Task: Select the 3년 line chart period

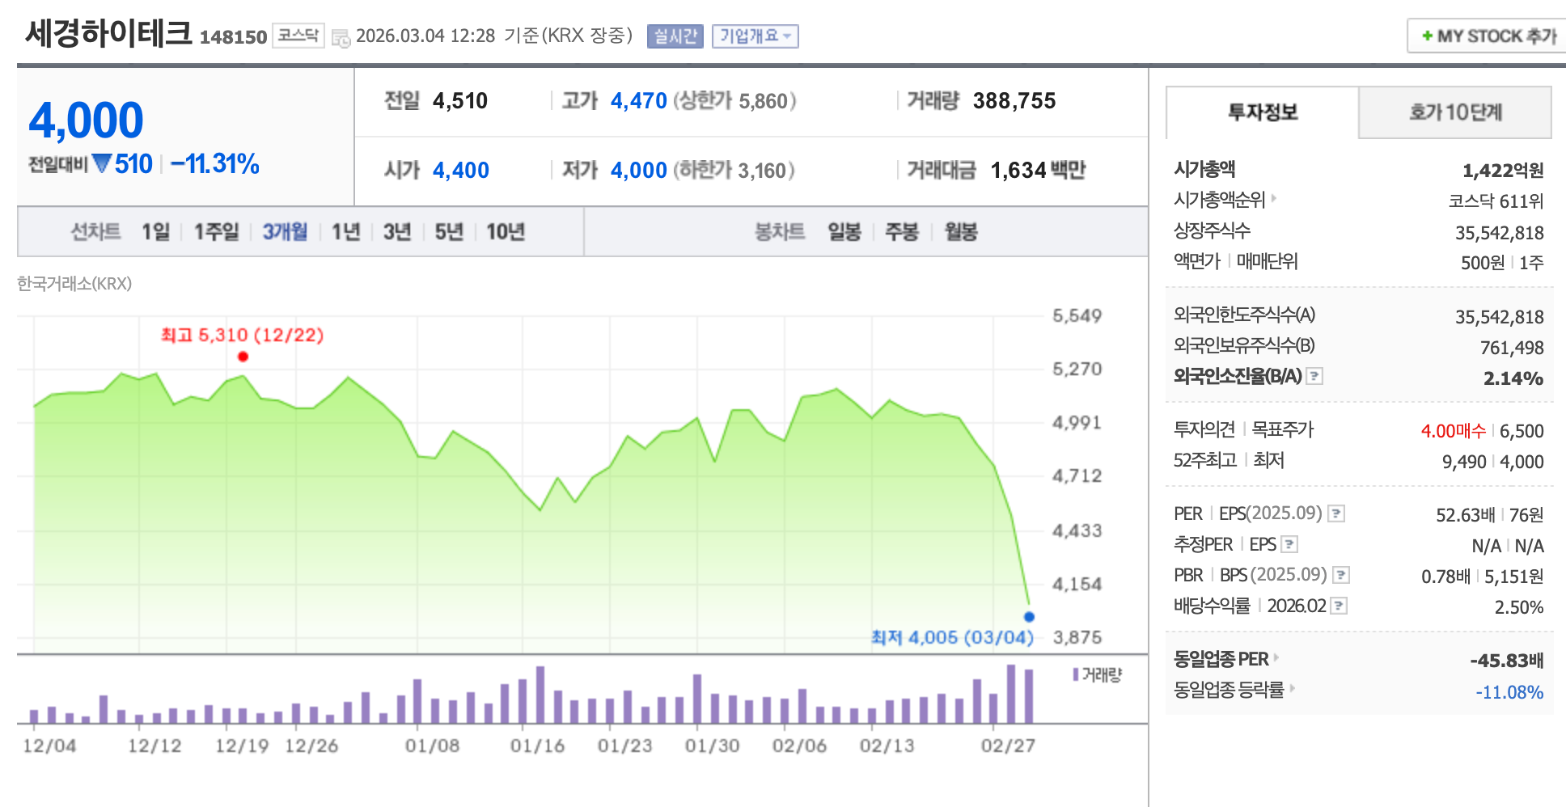Action: (397, 232)
